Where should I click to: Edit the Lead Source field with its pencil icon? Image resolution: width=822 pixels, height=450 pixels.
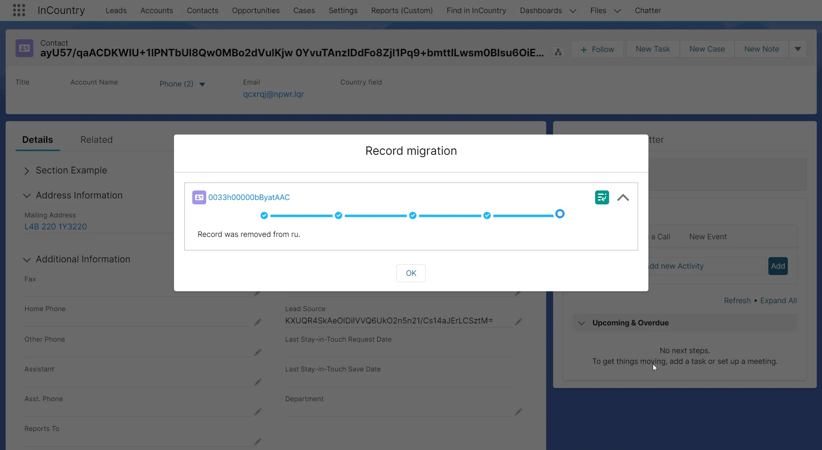[518, 321]
